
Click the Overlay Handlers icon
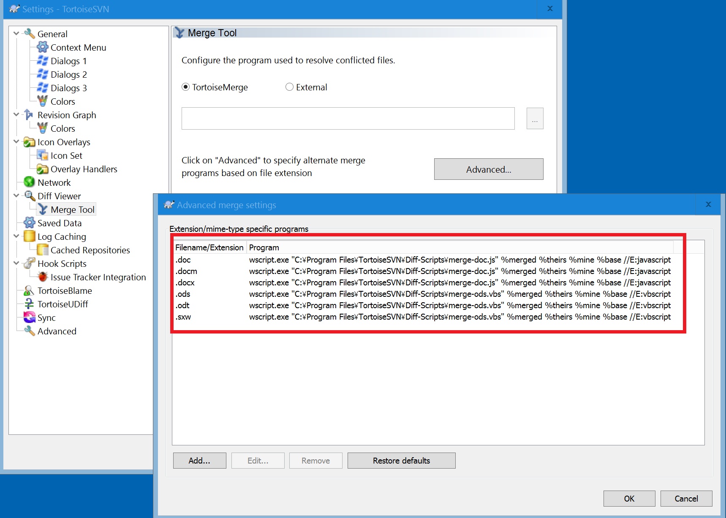43,169
